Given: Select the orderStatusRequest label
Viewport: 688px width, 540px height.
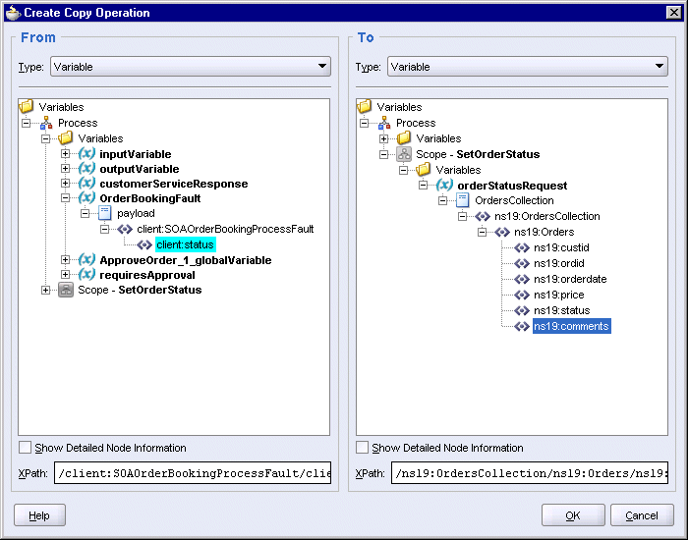Looking at the screenshot, I should pos(512,186).
